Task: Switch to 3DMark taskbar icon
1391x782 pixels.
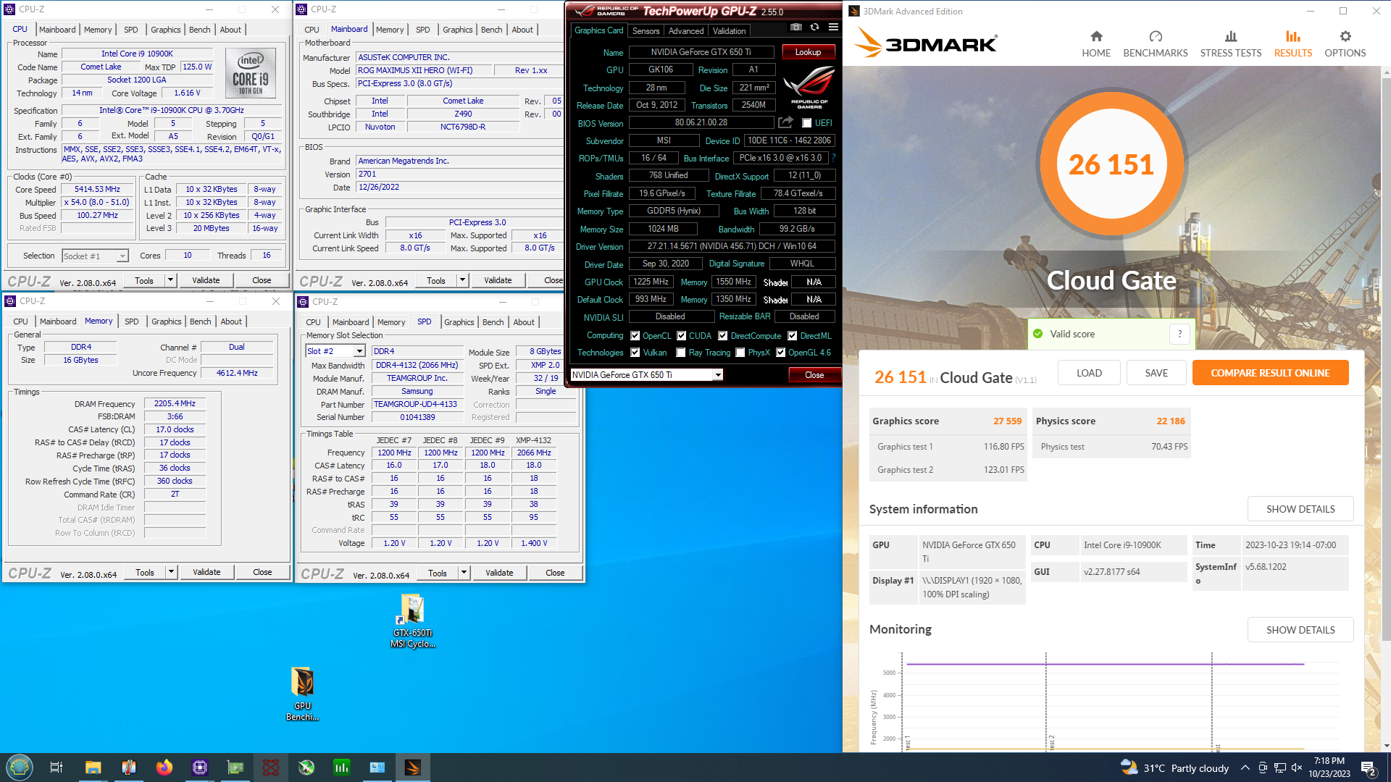Action: pos(413,768)
